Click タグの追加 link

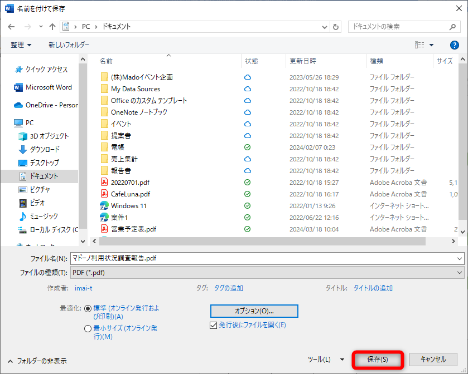coord(228,288)
